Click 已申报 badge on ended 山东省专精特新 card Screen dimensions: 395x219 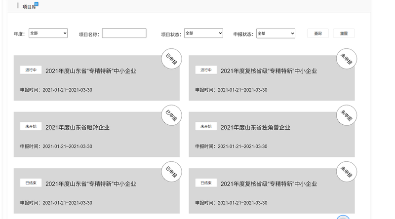coord(172,172)
